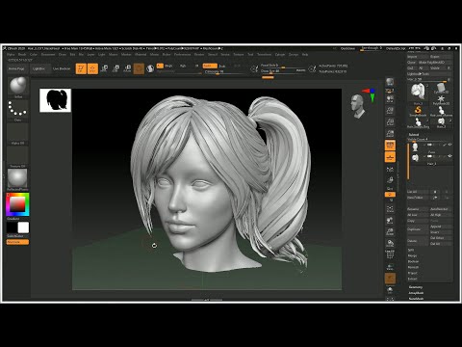Open the Brush menu
Viewport: 462px width, 347px height.
point(22,55)
